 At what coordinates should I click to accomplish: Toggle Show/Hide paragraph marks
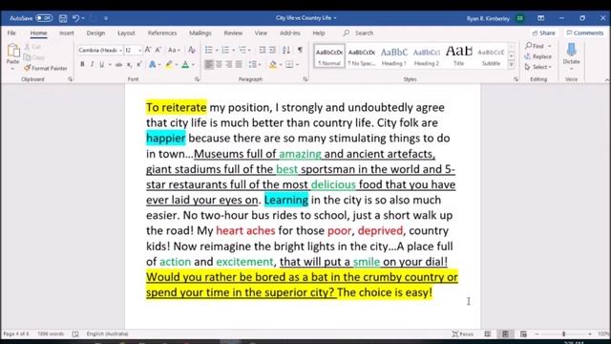(301, 50)
